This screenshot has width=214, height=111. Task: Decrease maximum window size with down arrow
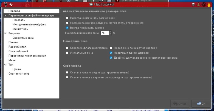(110, 34)
